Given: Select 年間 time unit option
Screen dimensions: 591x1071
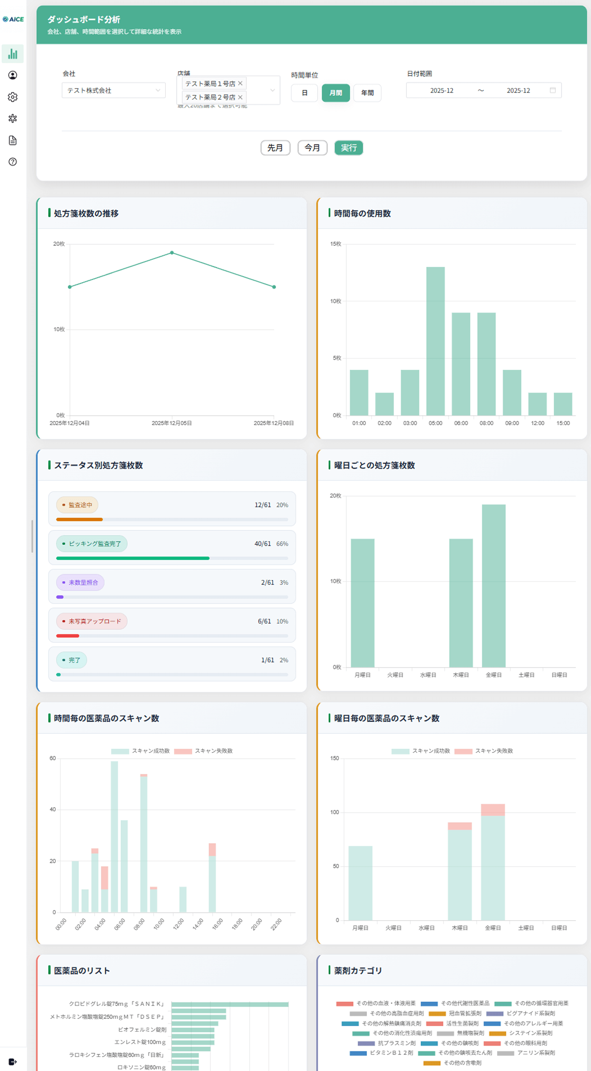Looking at the screenshot, I should 367,93.
